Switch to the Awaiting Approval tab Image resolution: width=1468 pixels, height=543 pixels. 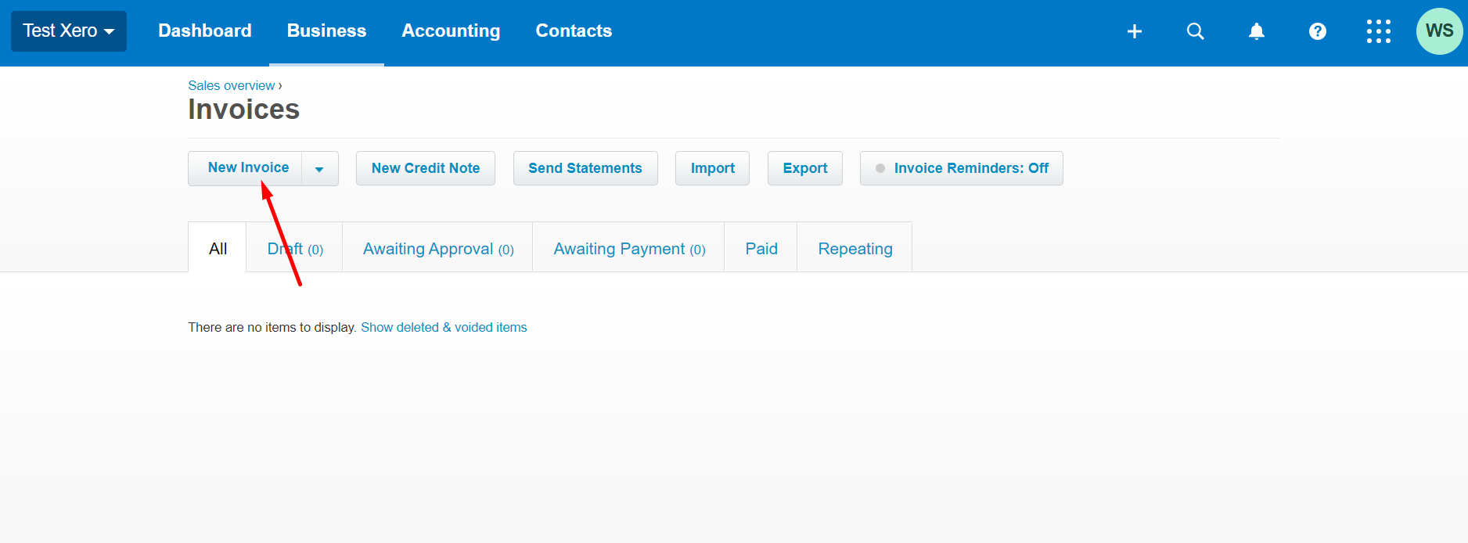click(438, 248)
